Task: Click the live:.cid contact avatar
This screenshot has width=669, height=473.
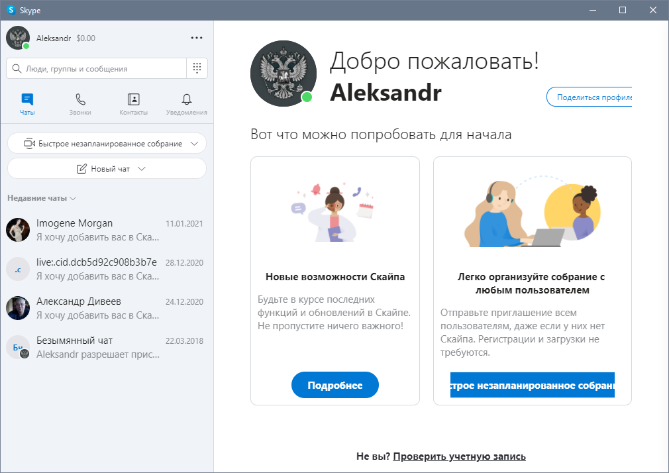Action: coord(18,269)
